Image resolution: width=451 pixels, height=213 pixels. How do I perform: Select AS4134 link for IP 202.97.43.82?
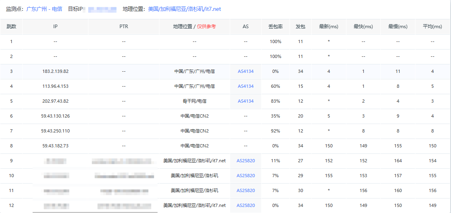245,101
